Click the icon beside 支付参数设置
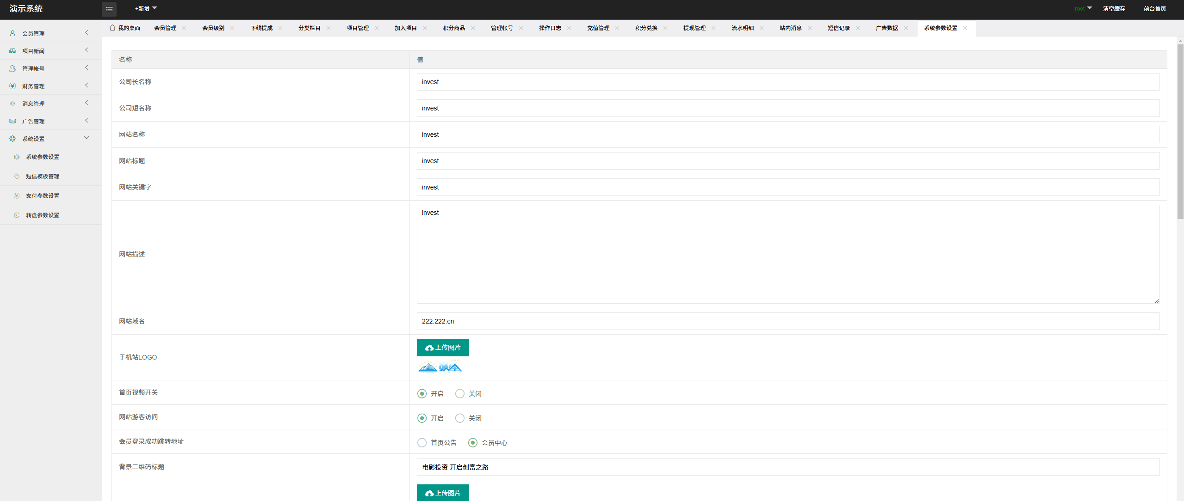 pyautogui.click(x=17, y=196)
